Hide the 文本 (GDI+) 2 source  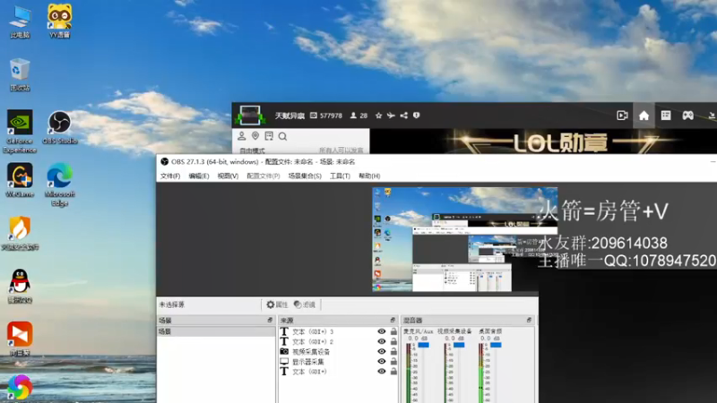[382, 342]
